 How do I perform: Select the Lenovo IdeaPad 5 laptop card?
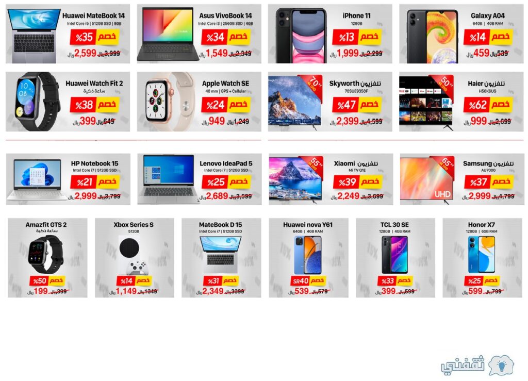point(200,179)
